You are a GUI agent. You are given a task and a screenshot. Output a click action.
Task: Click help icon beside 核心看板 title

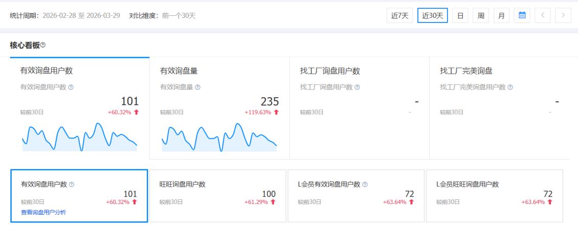(x=43, y=45)
